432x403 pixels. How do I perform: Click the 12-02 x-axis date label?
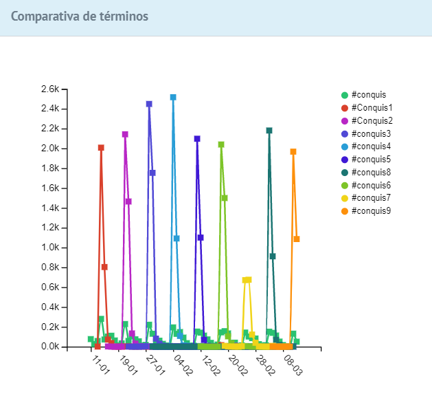coord(210,365)
